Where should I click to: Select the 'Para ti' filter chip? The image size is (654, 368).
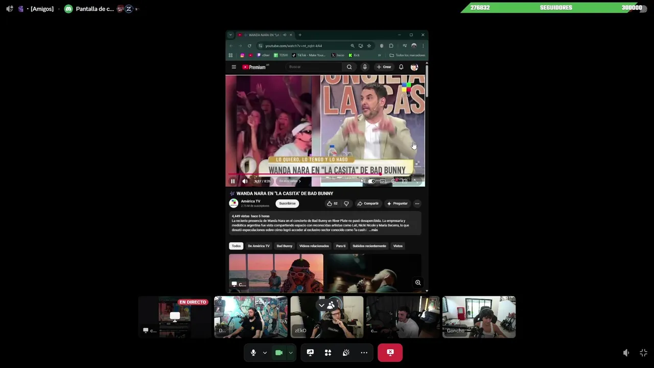pos(341,246)
